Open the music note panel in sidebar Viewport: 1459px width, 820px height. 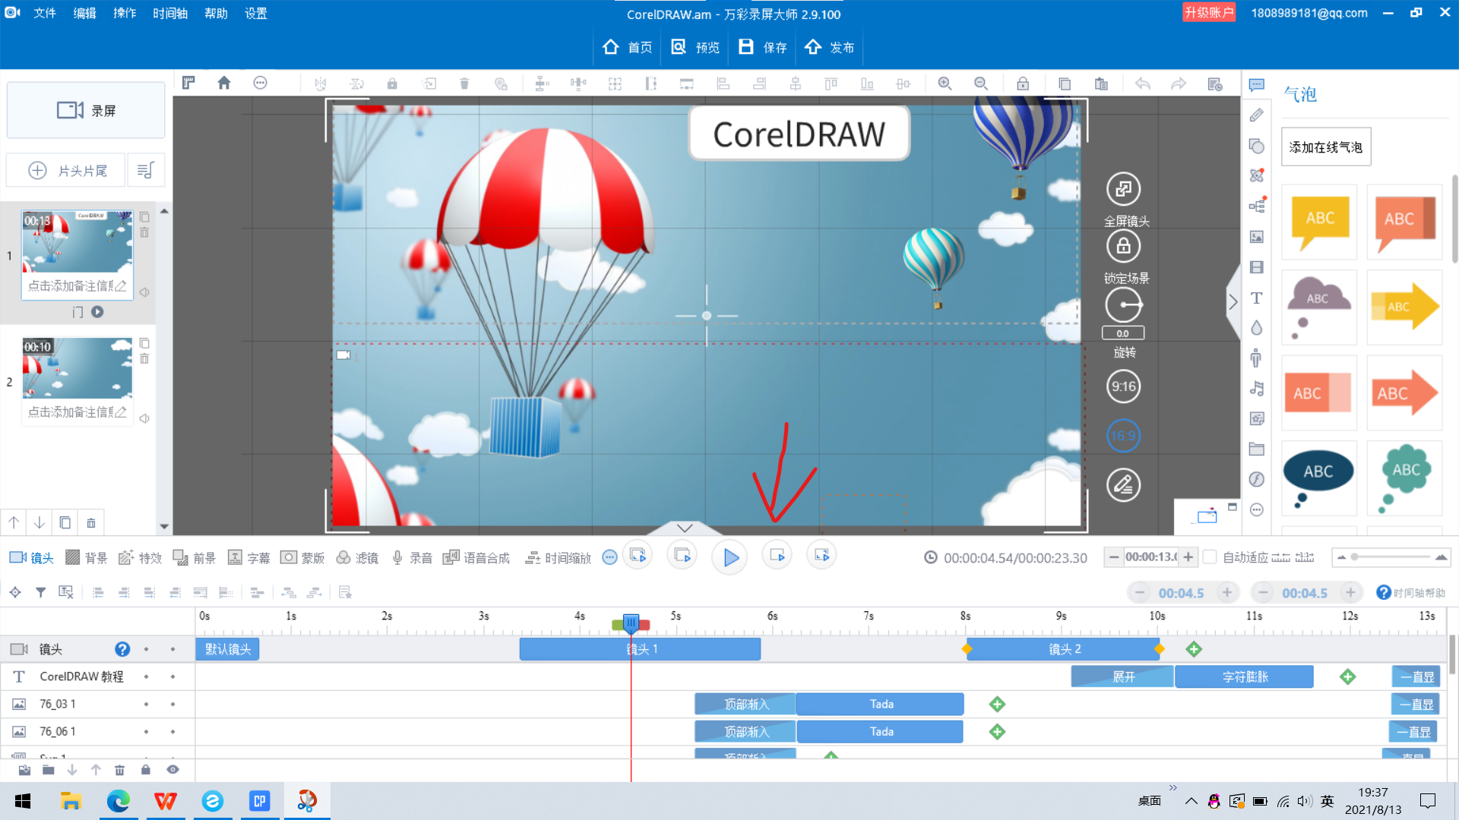coord(1257,389)
